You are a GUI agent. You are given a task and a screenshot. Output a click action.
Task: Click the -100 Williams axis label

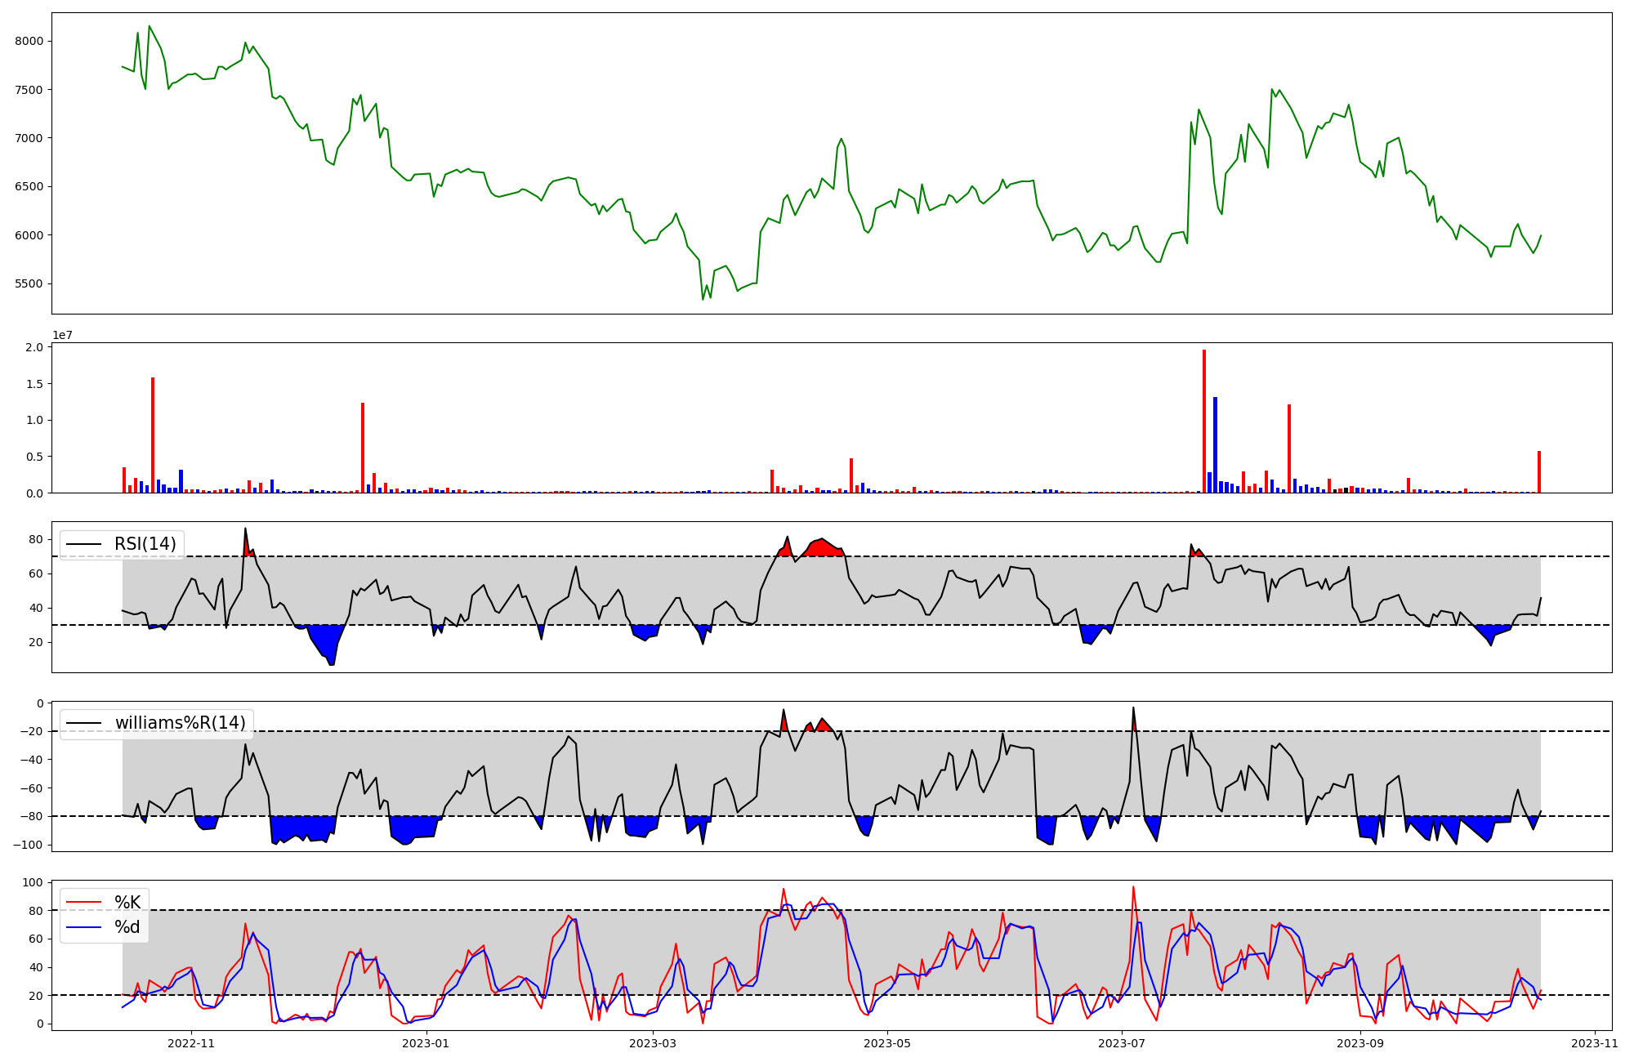[29, 845]
